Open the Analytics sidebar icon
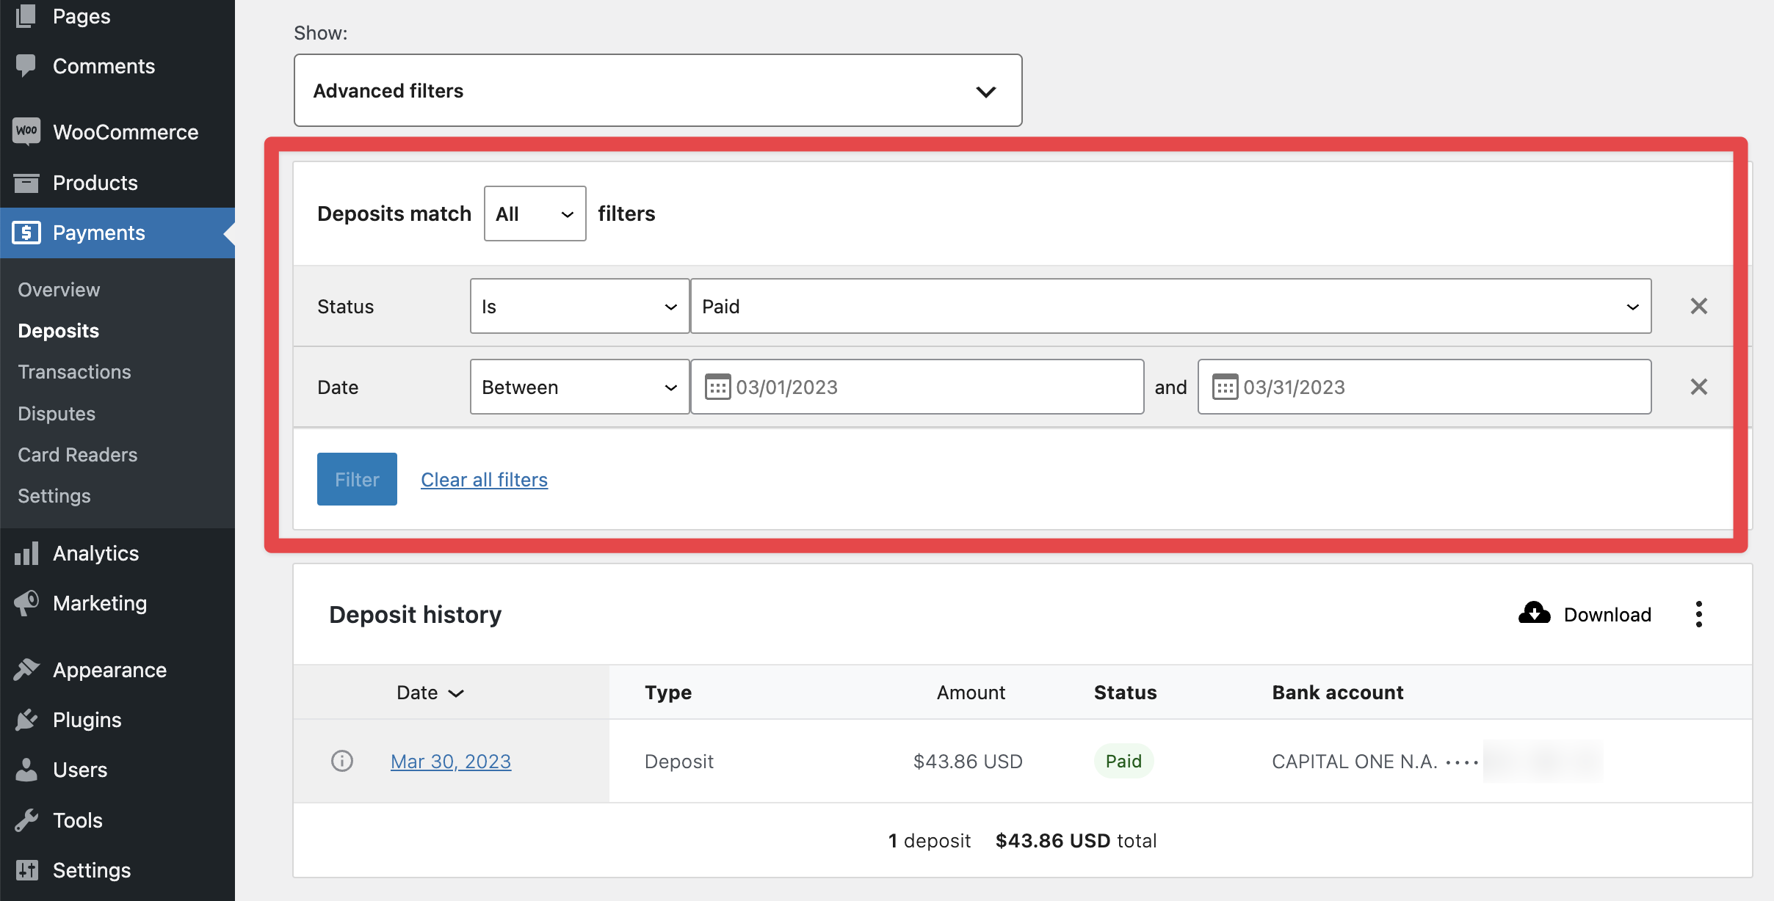The height and width of the screenshot is (901, 1774). pyautogui.click(x=26, y=553)
